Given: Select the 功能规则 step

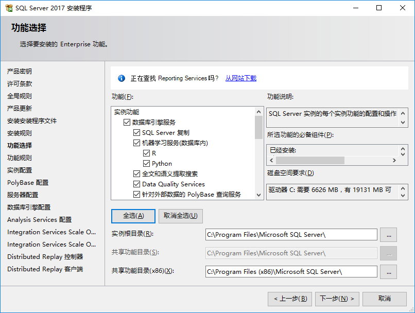Looking at the screenshot, I should click(20, 158).
